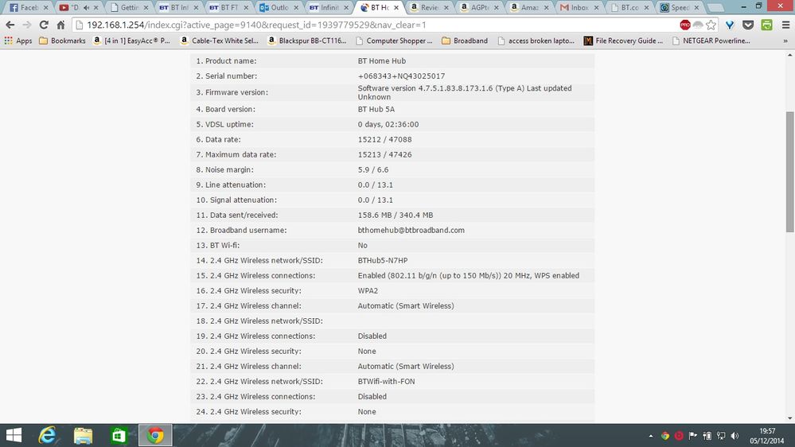Open the Windows Store taskbar icon
This screenshot has width=795, height=447.
pos(119,435)
